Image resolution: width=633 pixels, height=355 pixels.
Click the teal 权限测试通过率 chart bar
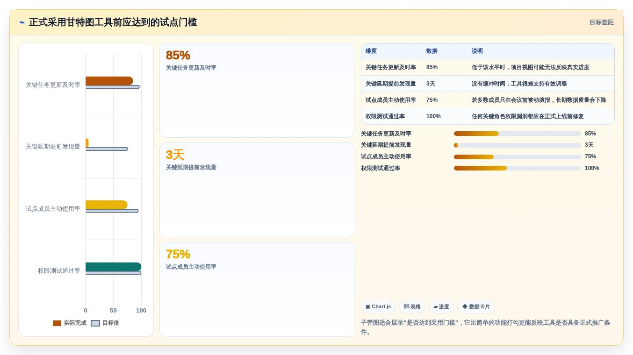113,267
